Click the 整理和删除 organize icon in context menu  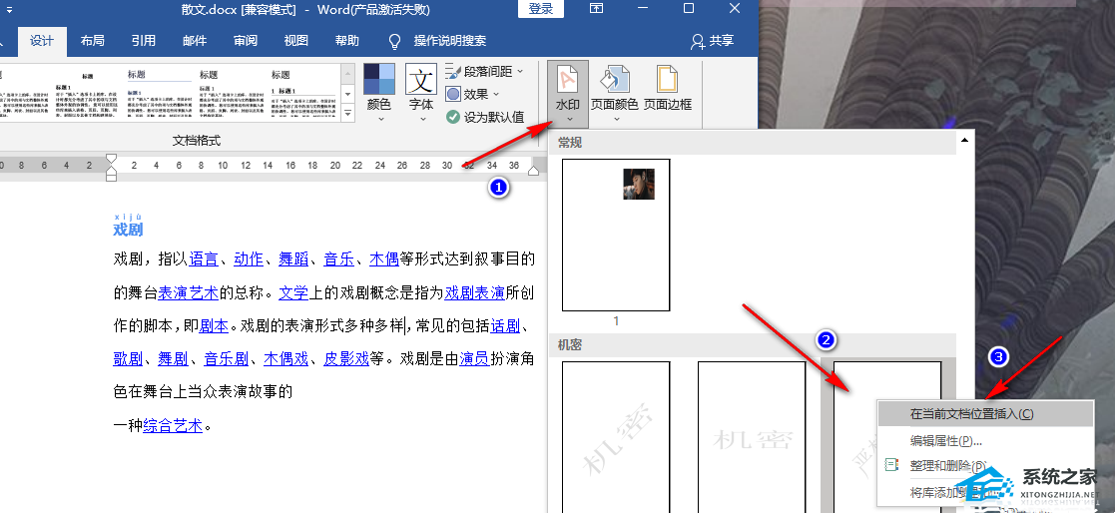891,466
